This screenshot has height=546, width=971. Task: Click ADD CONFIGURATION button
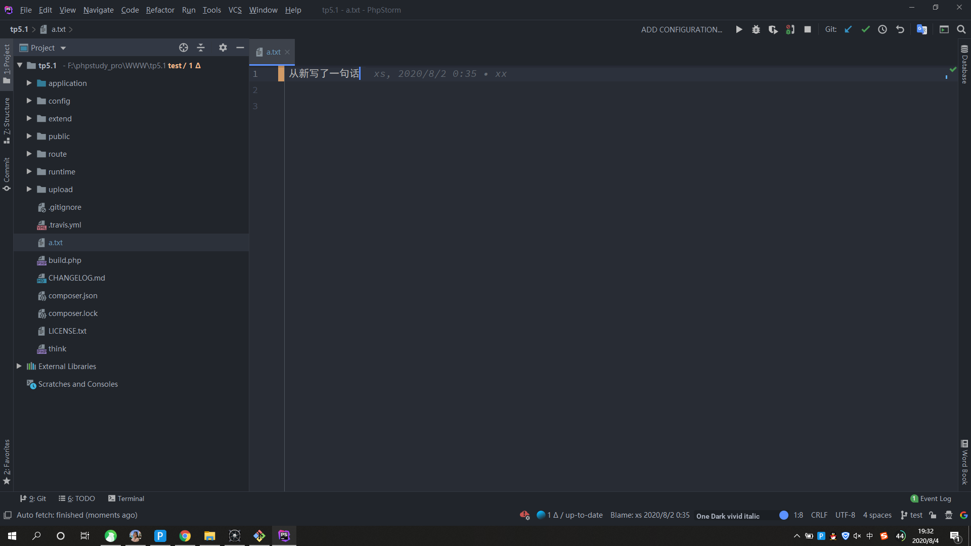click(x=682, y=29)
